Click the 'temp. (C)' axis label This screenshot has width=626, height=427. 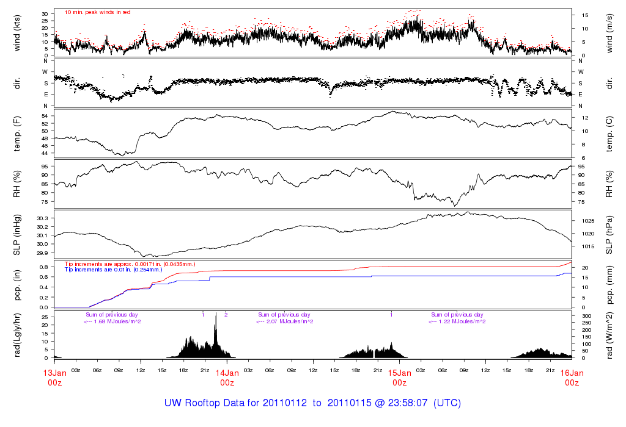609,134
